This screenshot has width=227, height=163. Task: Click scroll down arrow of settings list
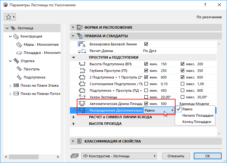coord(219,134)
